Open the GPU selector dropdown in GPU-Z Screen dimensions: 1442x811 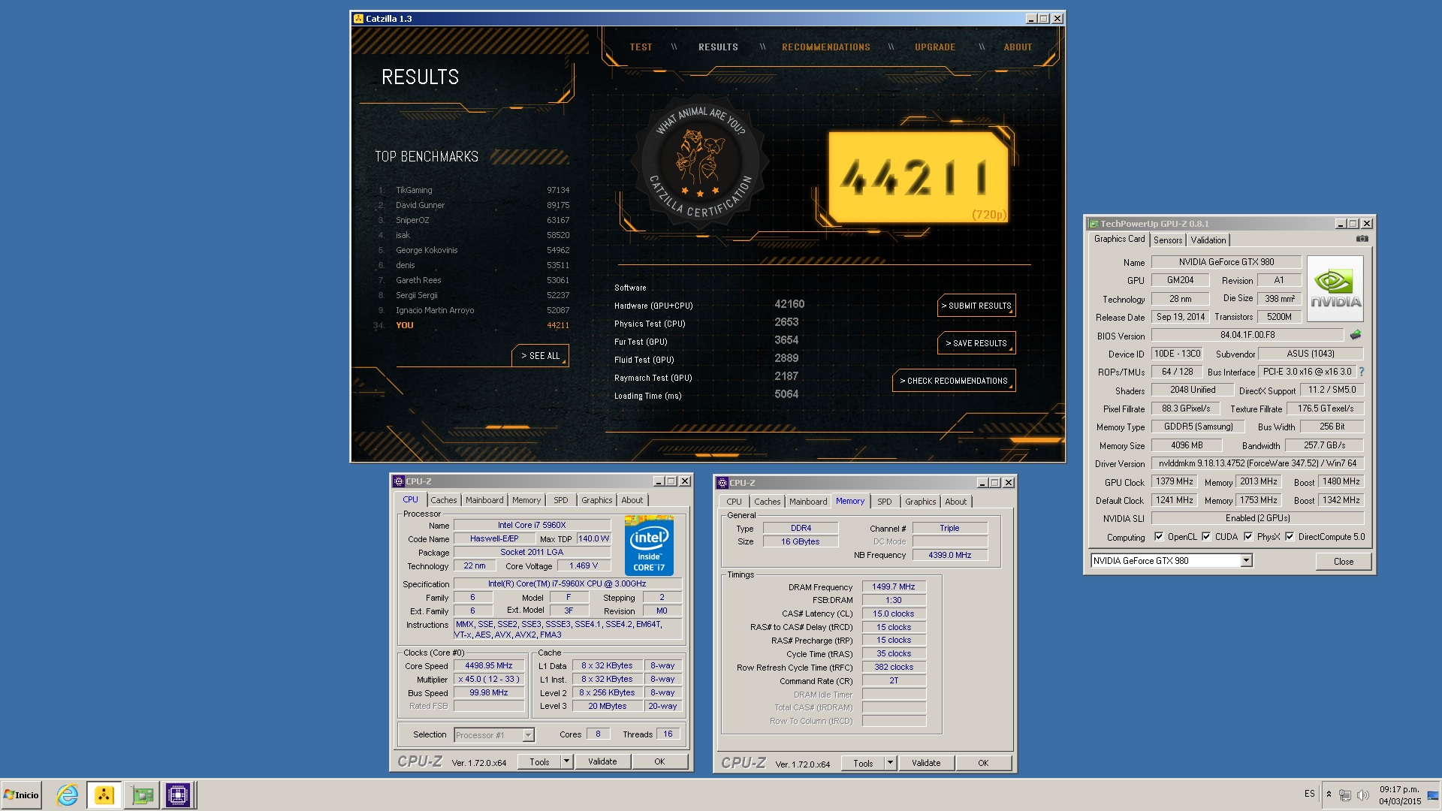point(1246,561)
